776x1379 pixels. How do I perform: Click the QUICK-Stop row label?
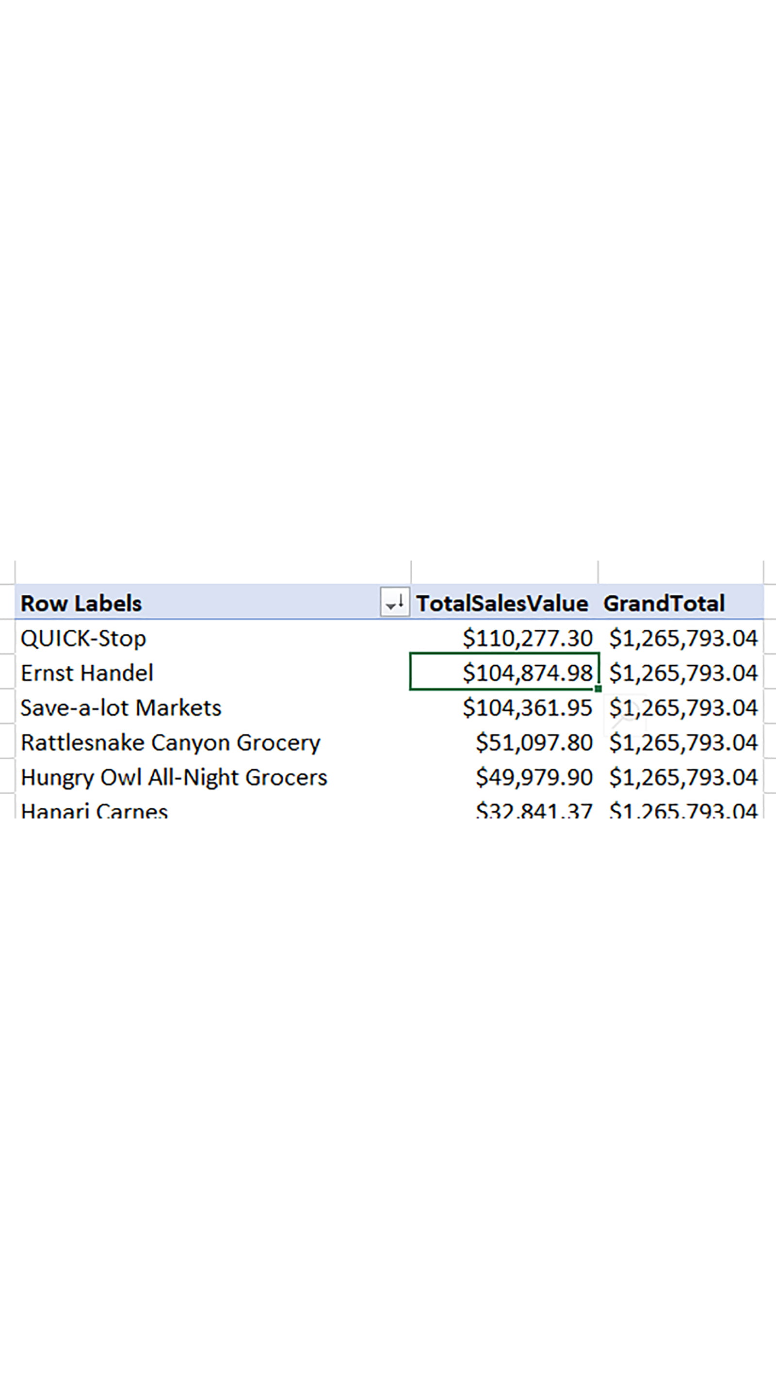(83, 638)
